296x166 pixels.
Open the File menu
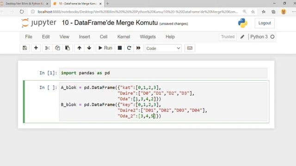(x=29, y=37)
